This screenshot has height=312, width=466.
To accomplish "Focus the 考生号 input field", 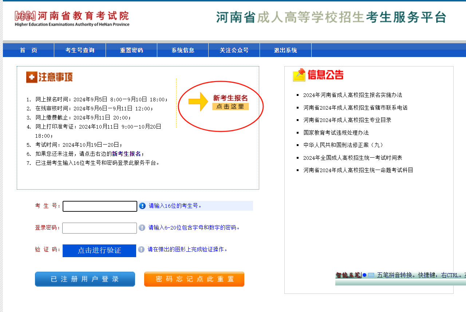I will point(100,206).
